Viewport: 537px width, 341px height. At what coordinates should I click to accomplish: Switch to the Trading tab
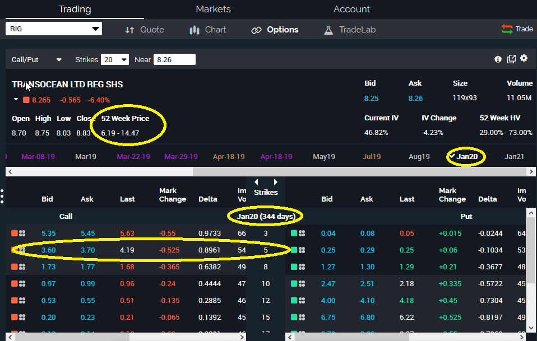click(x=75, y=9)
